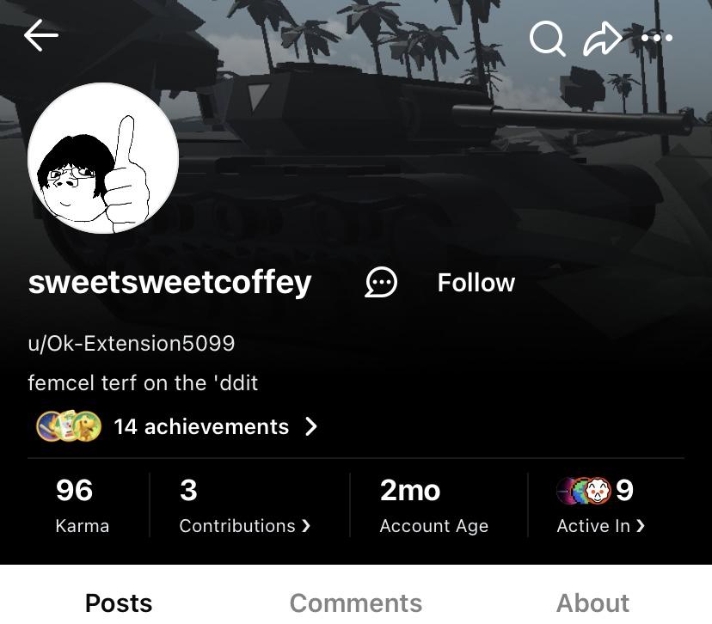712x624 pixels.
Task: Tap the back arrow icon
Action: click(41, 35)
